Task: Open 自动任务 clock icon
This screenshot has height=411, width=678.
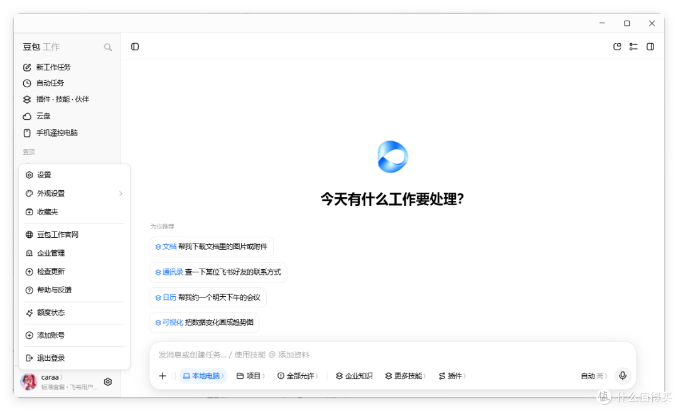Action: click(27, 83)
